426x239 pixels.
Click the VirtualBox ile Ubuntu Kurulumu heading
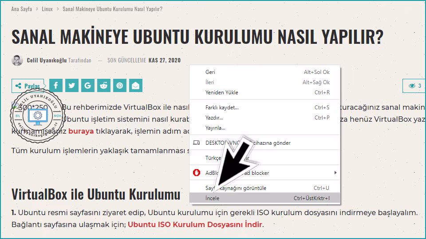(96, 194)
